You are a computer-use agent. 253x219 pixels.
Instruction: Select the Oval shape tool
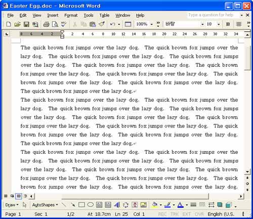coord(91,205)
